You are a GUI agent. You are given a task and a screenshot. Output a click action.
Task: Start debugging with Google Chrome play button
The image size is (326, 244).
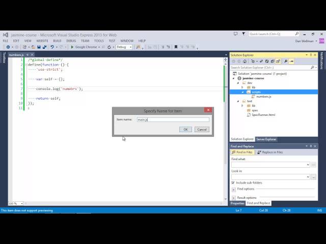click(72, 47)
